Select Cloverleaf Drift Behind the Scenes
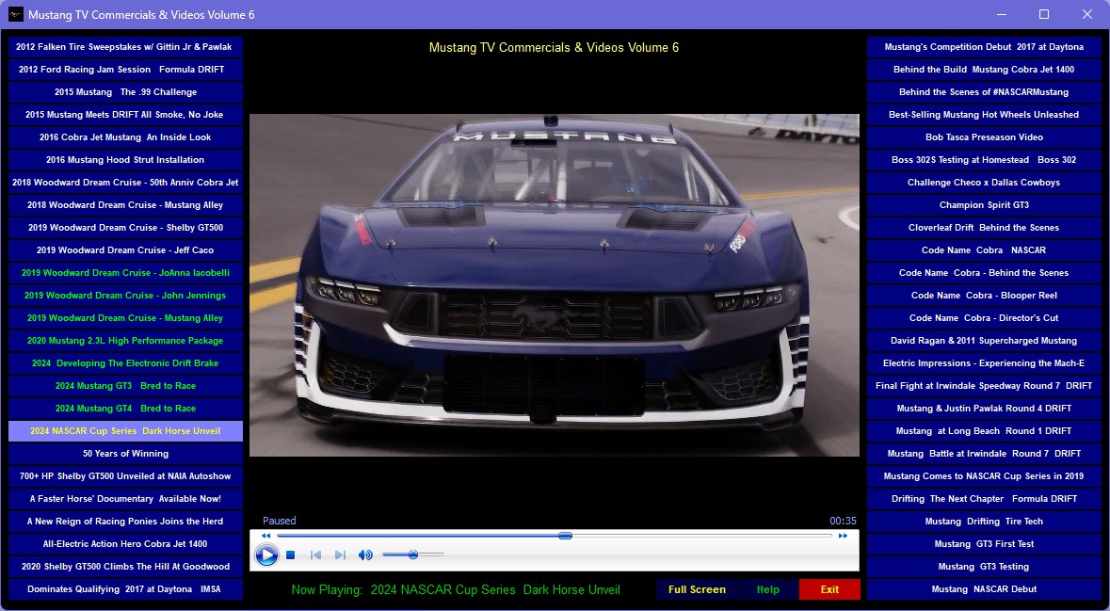 (984, 228)
